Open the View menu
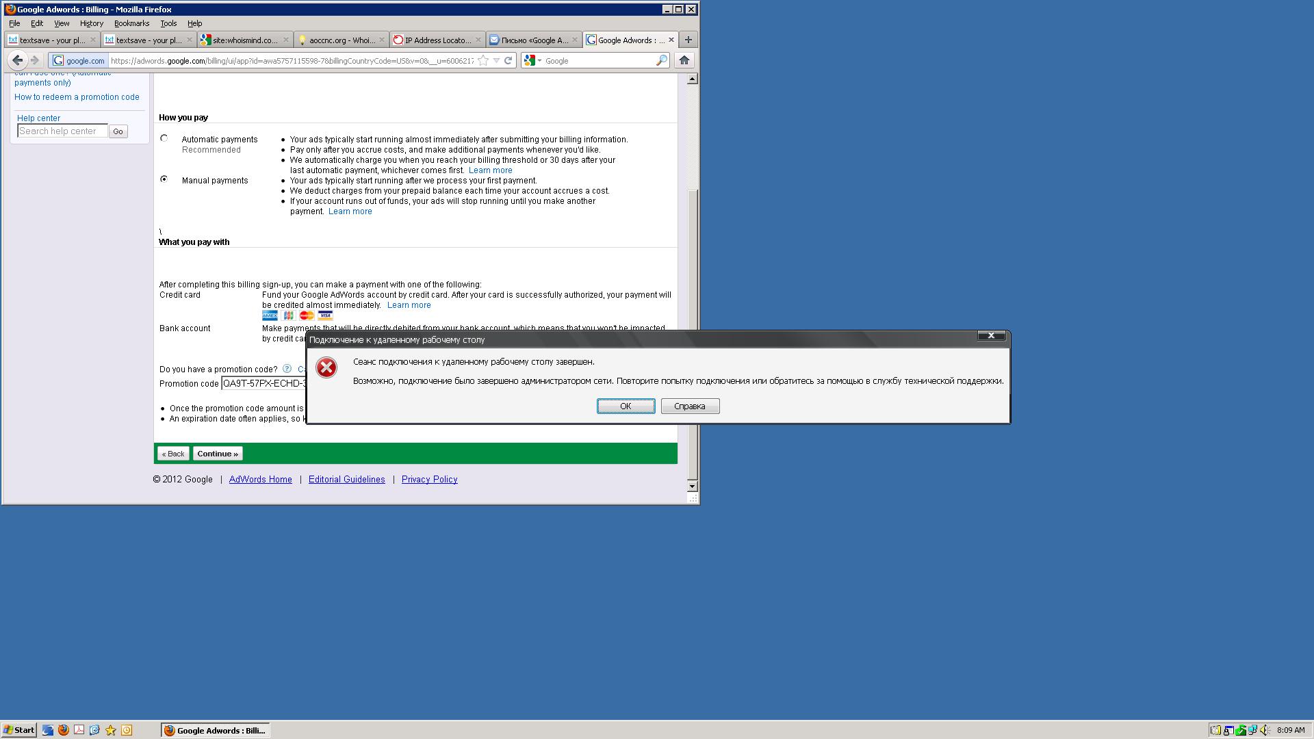 coord(62,23)
